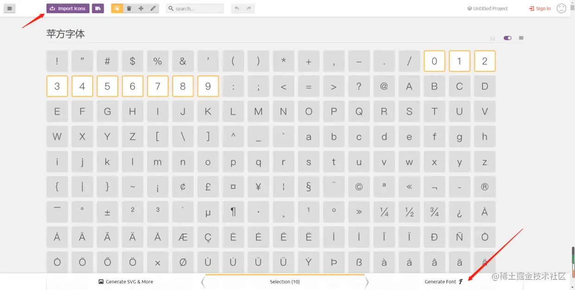Deselect the digit 0 glyph
The height and width of the screenshot is (290, 575).
pyautogui.click(x=434, y=61)
